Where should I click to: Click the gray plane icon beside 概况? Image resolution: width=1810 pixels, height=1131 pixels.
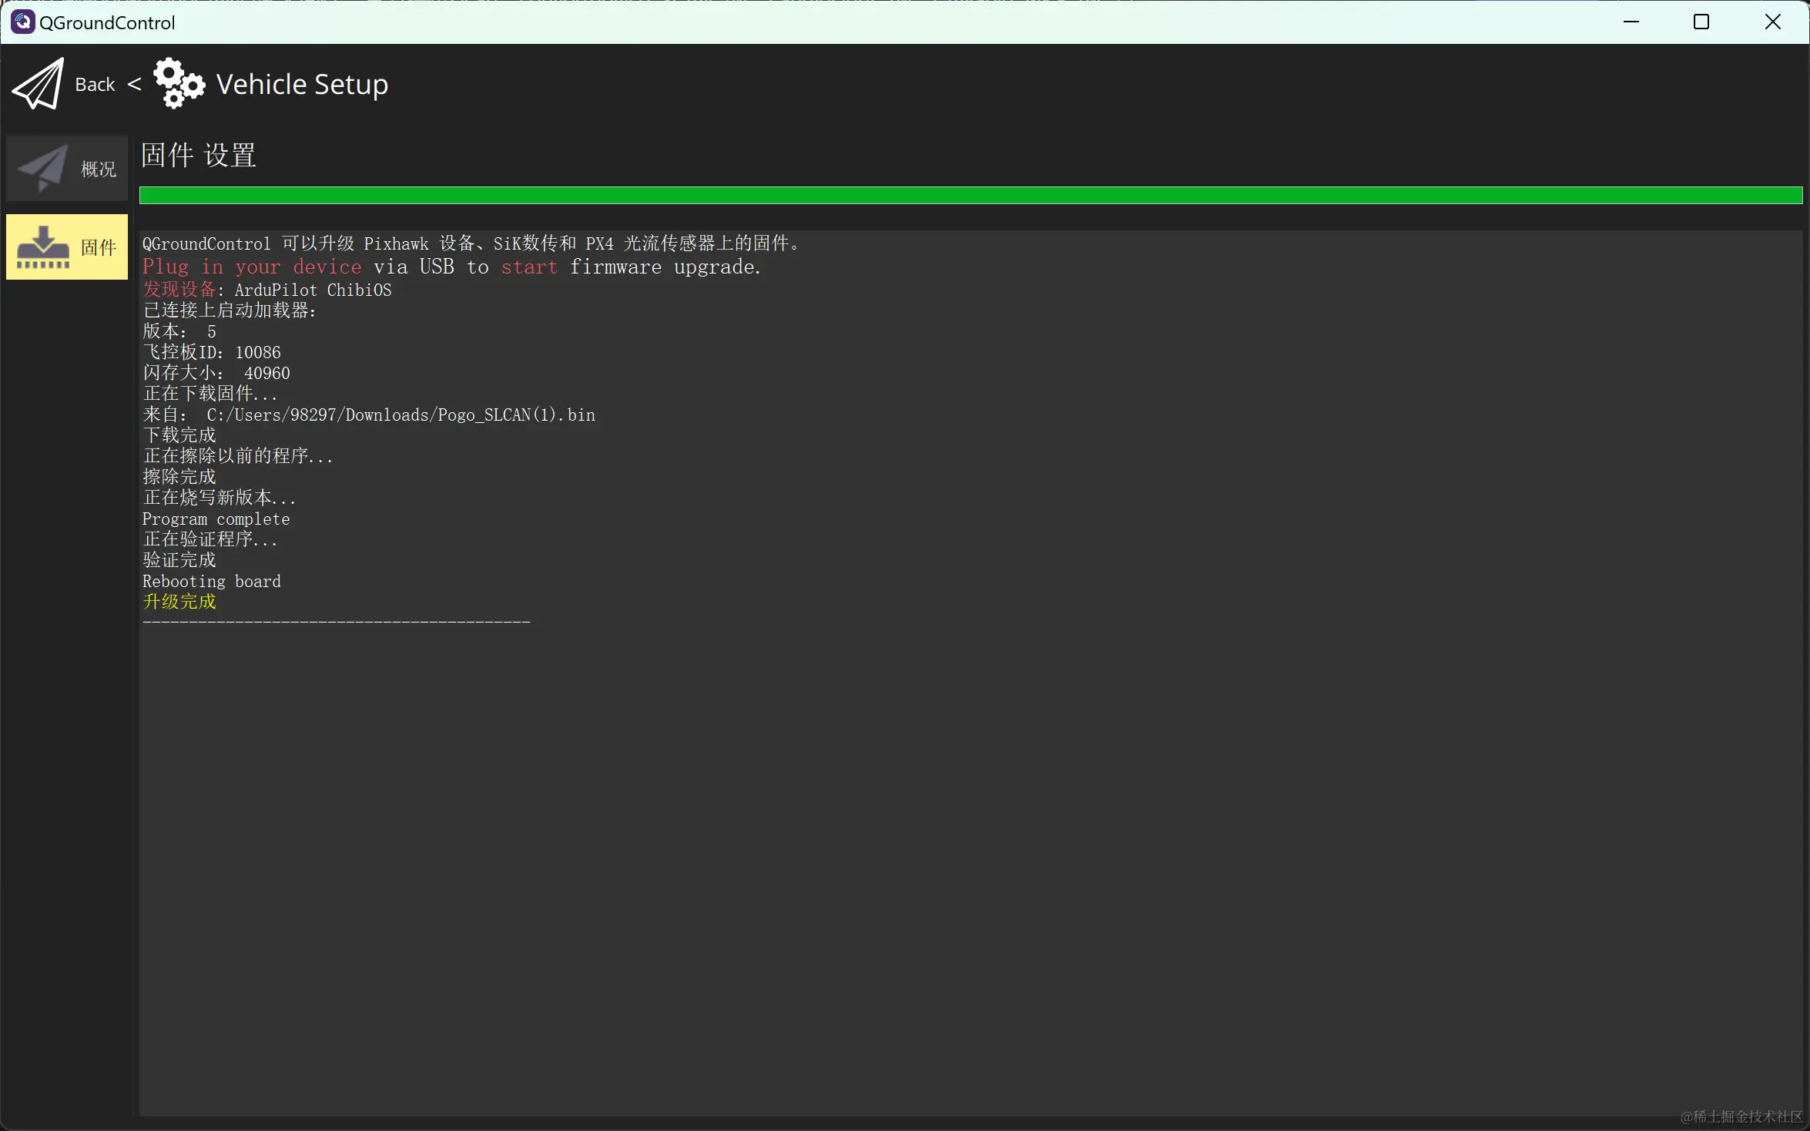43,169
